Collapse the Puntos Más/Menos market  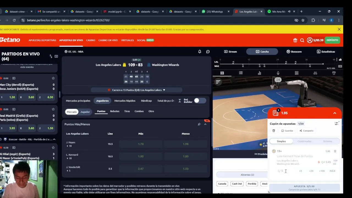205,124
